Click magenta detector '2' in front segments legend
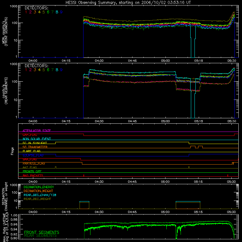This screenshot has width=242, height=242. [31, 12]
